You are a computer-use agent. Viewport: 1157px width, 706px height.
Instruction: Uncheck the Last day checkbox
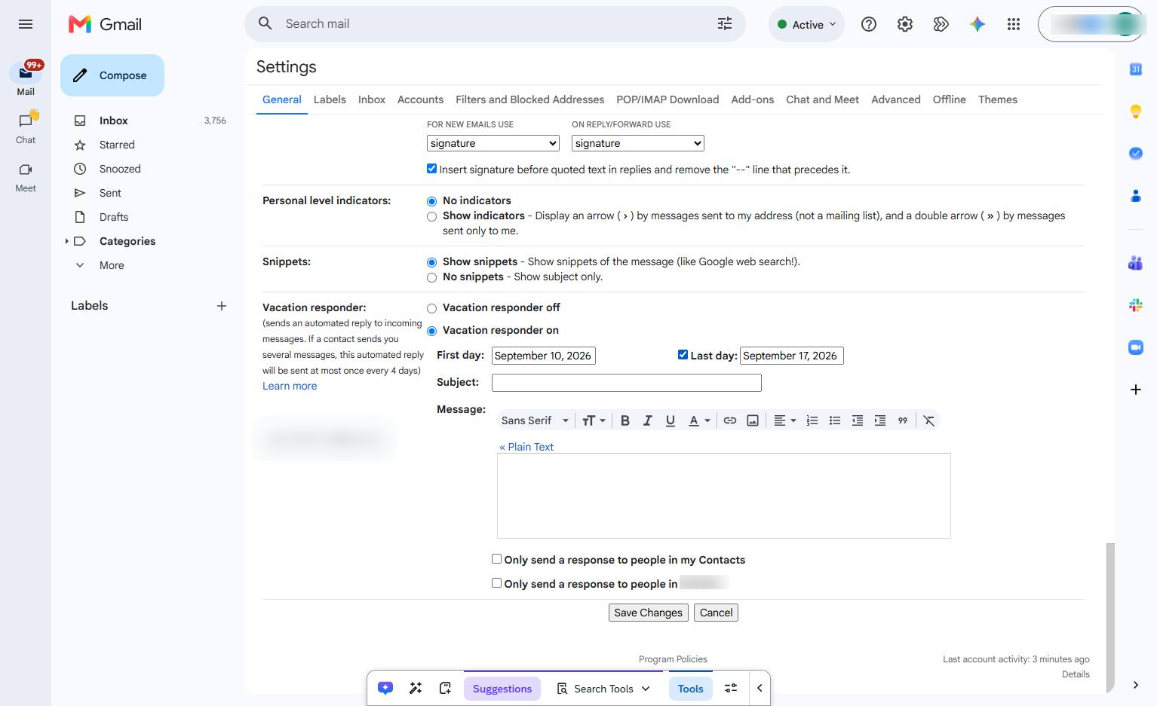(x=683, y=355)
